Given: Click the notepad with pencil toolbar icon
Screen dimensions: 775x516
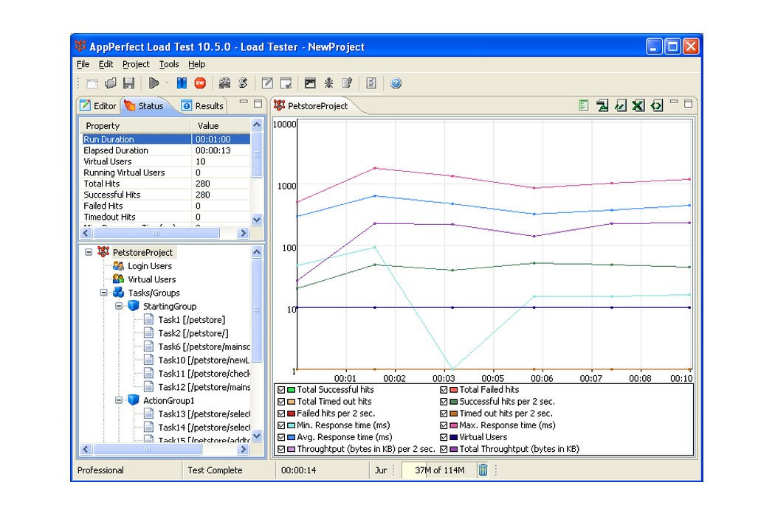Looking at the screenshot, I should click(x=347, y=83).
